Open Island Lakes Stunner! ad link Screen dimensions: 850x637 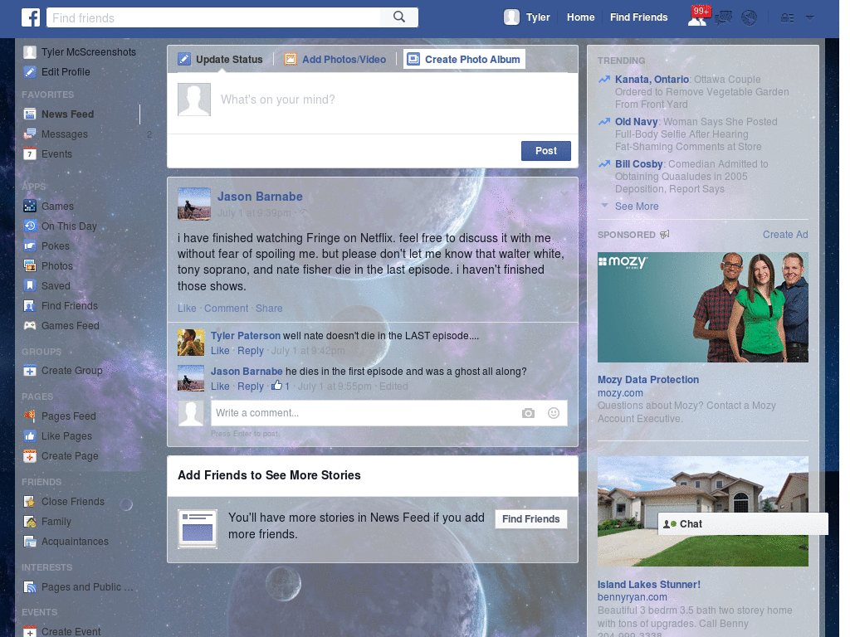coord(649,585)
